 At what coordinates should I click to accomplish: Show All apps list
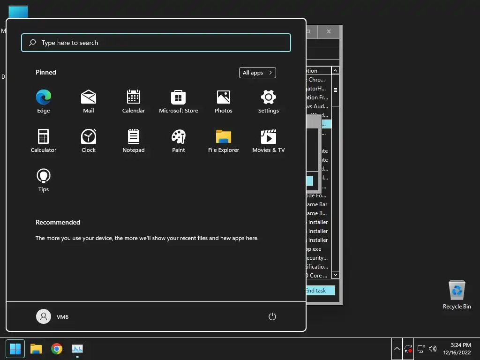tap(257, 73)
